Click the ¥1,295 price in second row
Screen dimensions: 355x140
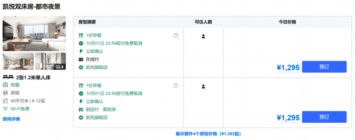point(288,117)
